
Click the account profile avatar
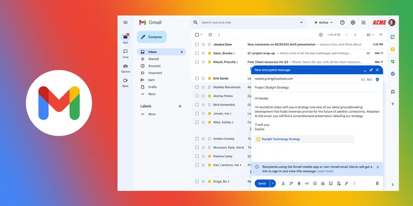click(x=392, y=23)
